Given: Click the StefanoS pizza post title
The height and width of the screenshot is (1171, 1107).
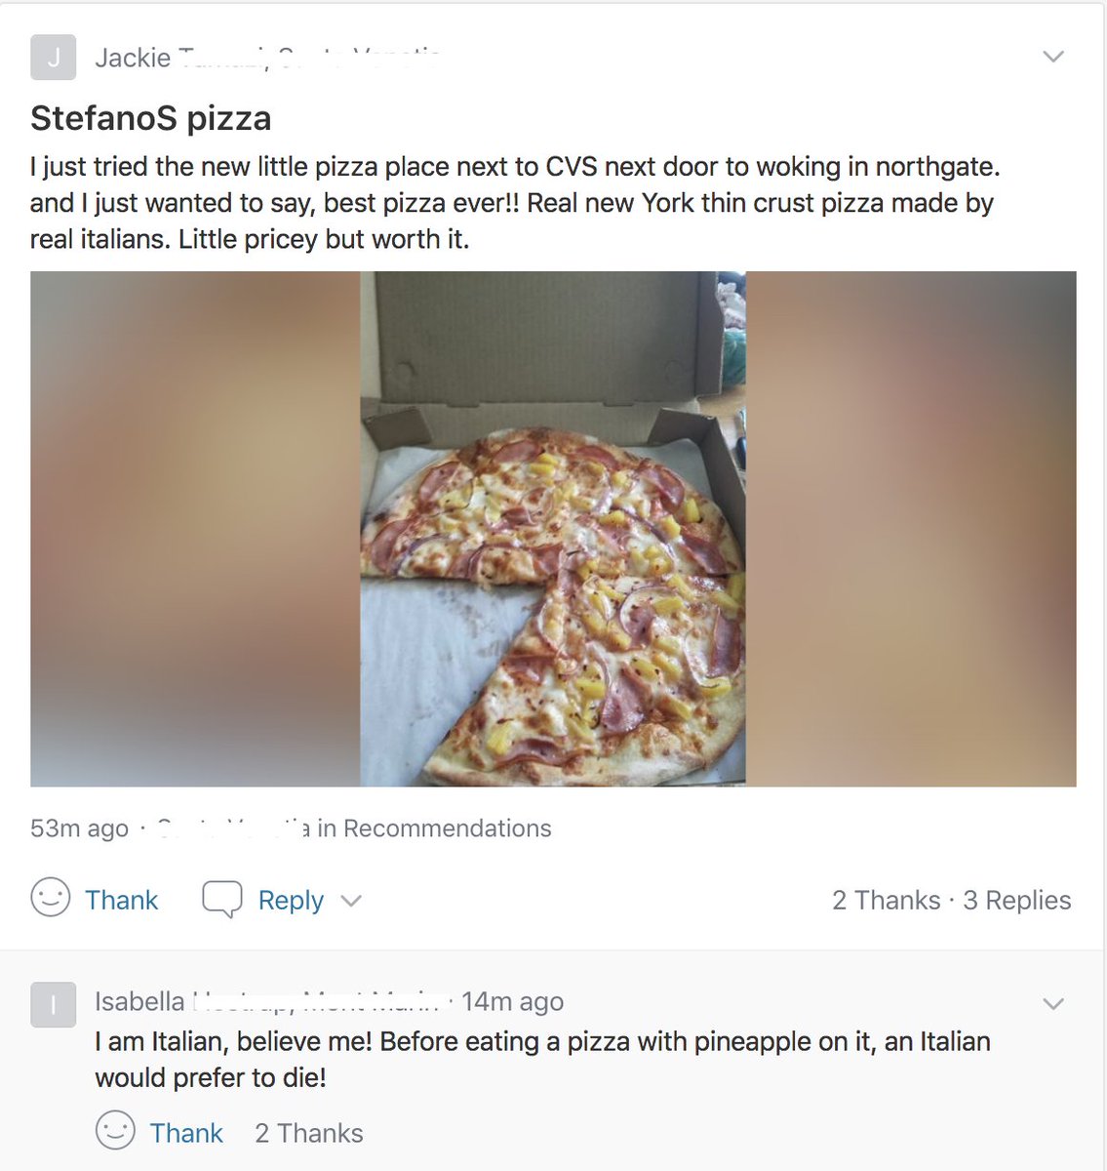Looking at the screenshot, I should pos(151,118).
